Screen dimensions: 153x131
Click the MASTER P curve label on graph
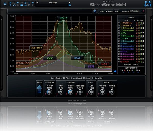[36, 48]
